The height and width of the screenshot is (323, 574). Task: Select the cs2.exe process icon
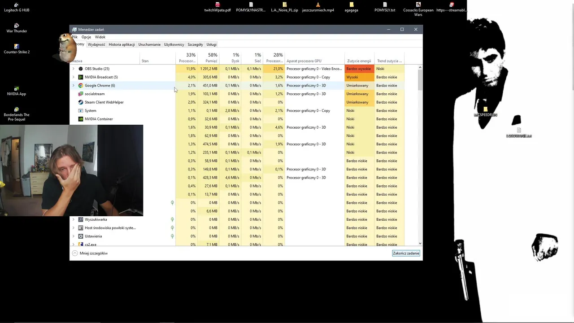pyautogui.click(x=81, y=244)
